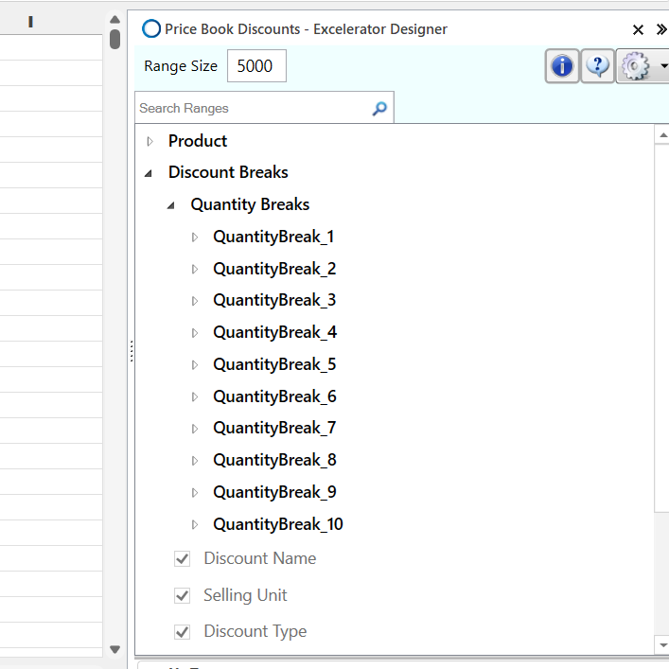Open the dropdown arrow beside the gear
This screenshot has width=669, height=669.
tap(663, 66)
